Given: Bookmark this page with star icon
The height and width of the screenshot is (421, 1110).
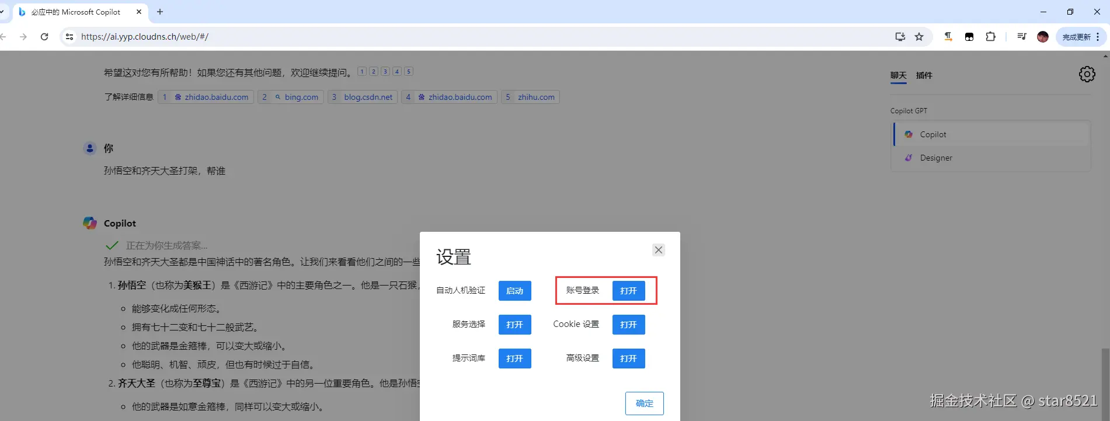Looking at the screenshot, I should pyautogui.click(x=919, y=37).
